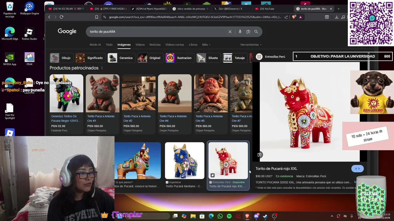Open WhatsApp from the taskbar
394x221 pixels.
(220, 216)
